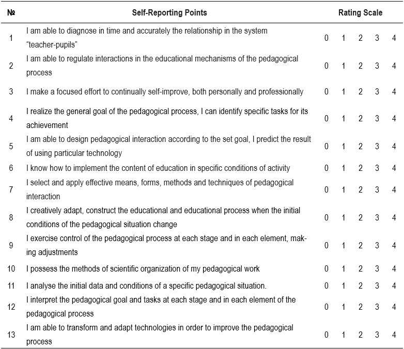Select rating 1 for statement 10
This screenshot has height=349, width=404.
344,268
